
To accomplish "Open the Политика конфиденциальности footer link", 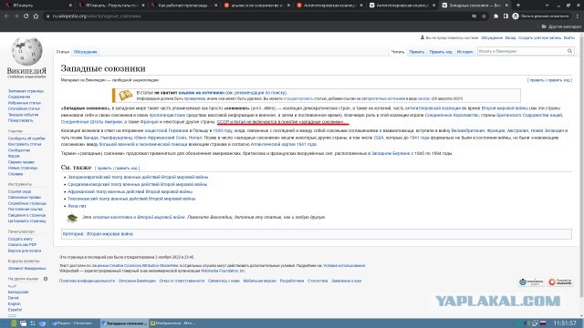I will tap(88, 282).
